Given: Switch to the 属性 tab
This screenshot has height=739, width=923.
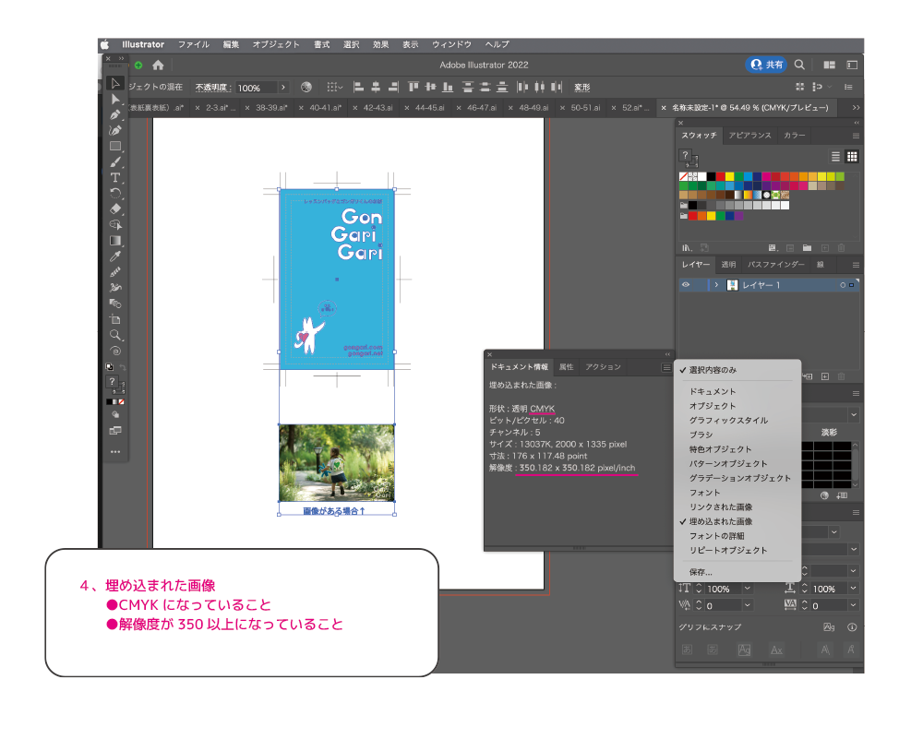Looking at the screenshot, I should [567, 367].
